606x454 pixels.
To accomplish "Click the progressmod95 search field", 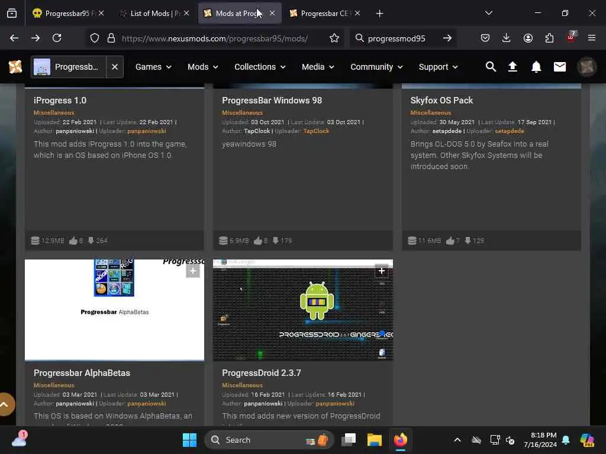I will point(397,38).
